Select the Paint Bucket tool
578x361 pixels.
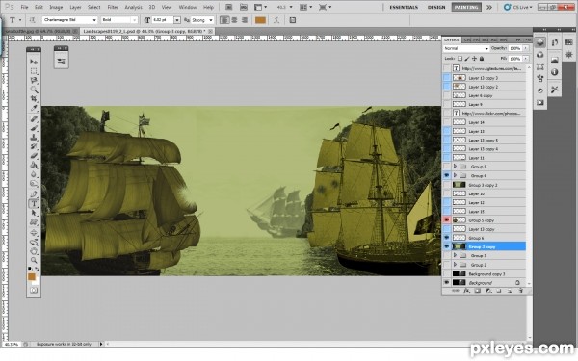[x=34, y=165]
